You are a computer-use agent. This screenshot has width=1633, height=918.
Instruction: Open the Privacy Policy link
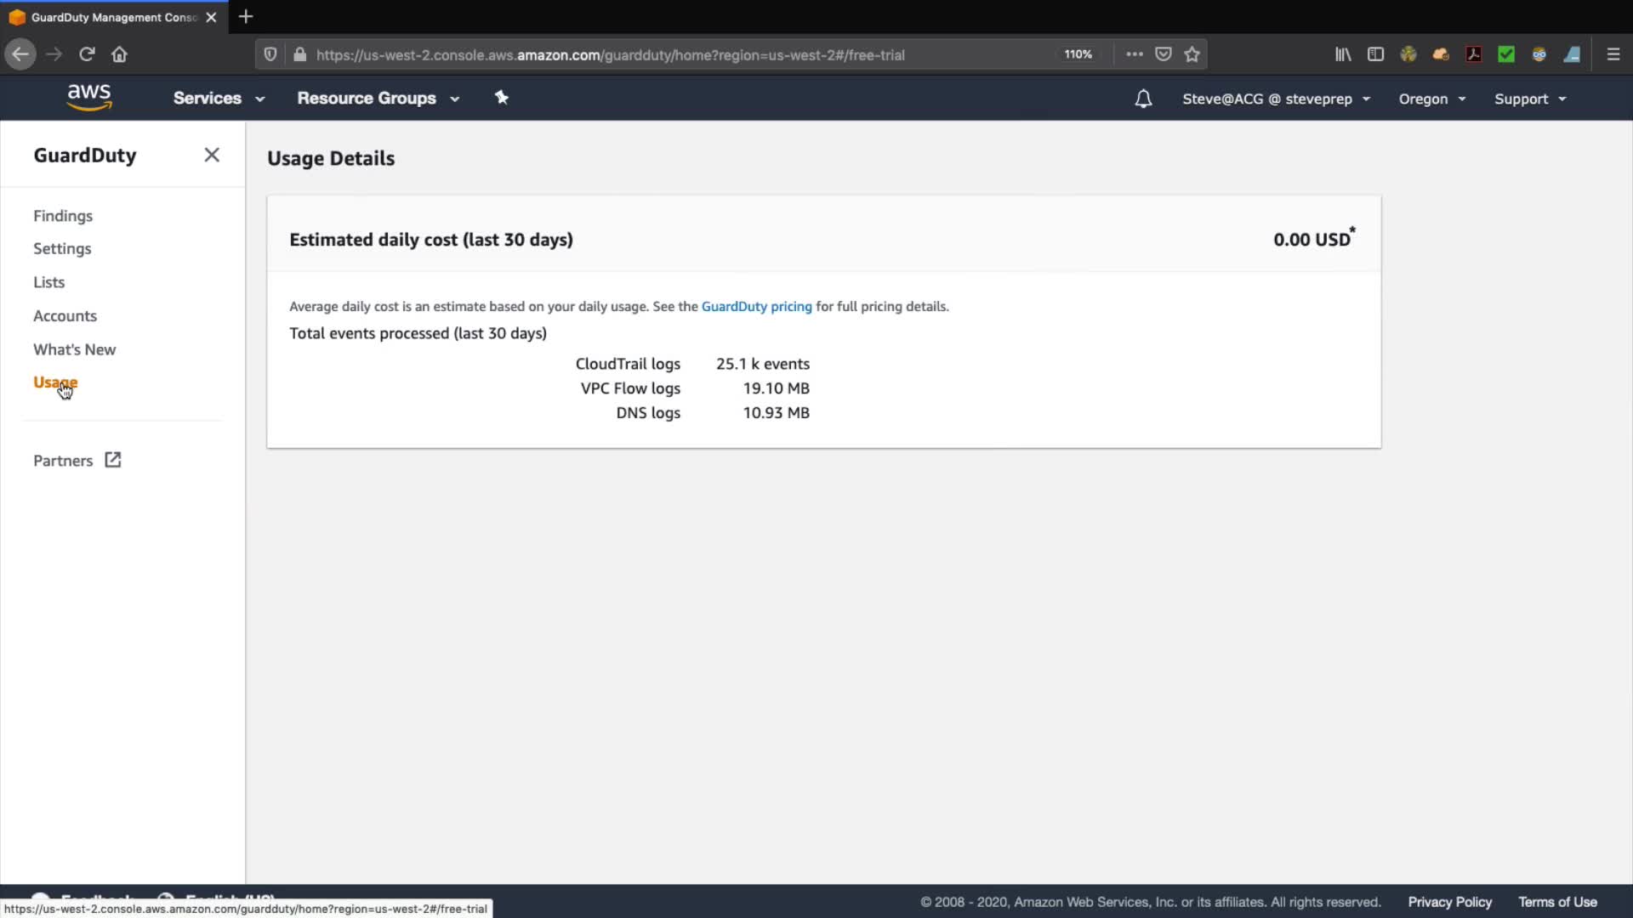pyautogui.click(x=1449, y=902)
